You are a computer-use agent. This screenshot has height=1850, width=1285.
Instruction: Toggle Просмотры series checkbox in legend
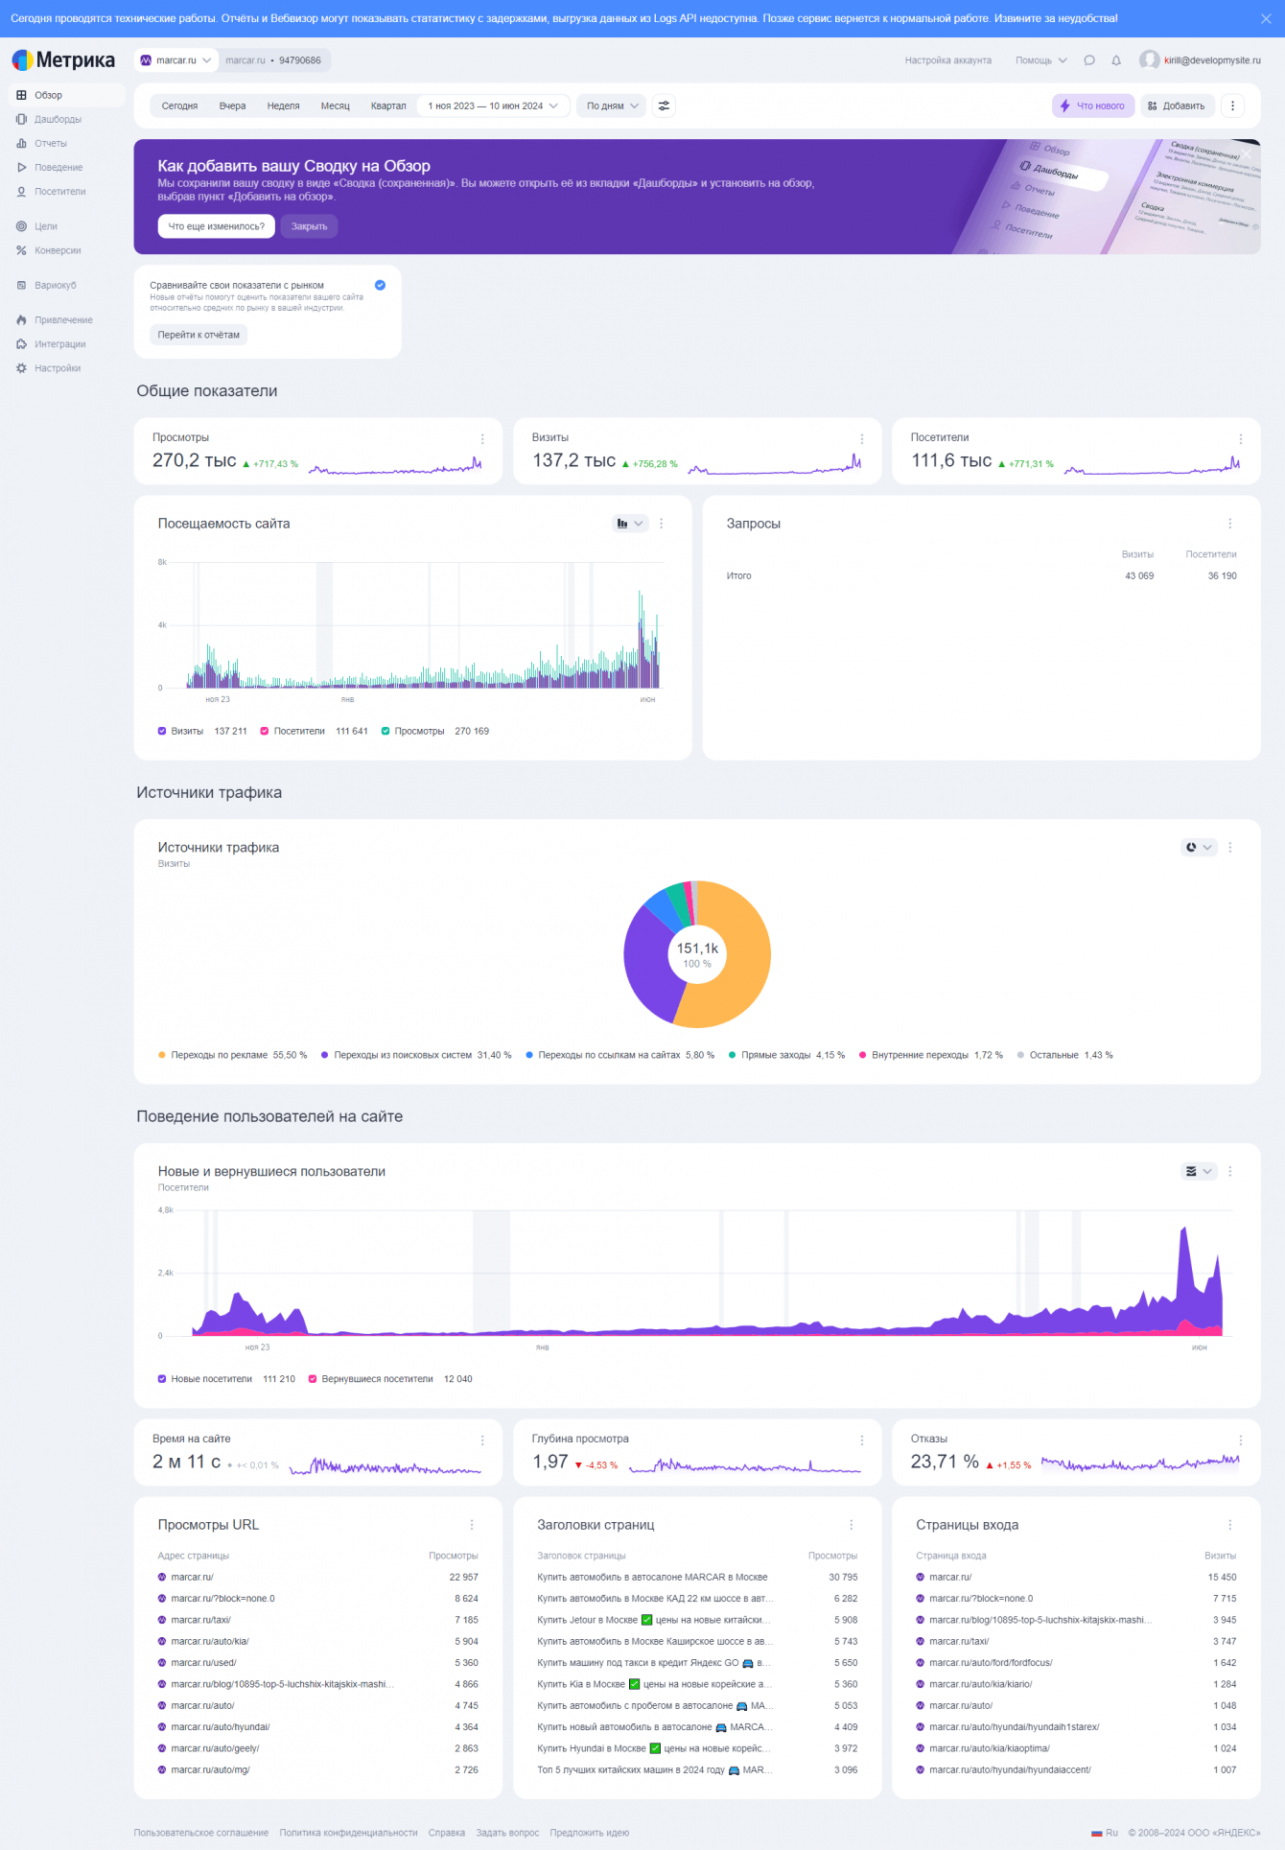[x=385, y=731]
